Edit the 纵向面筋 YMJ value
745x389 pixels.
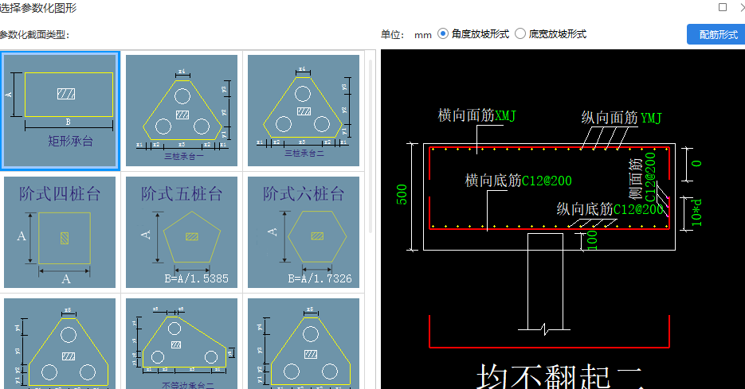(651, 118)
